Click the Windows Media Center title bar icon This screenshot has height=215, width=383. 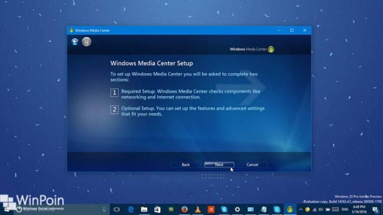pos(71,30)
